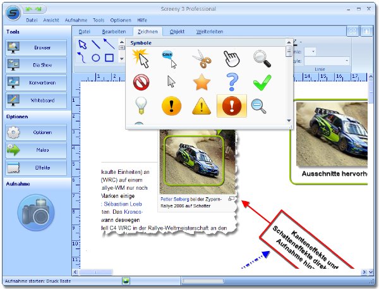Screen dimensions: 379x289
Task: Click the download arrow icon at top right
Action: 366,31
